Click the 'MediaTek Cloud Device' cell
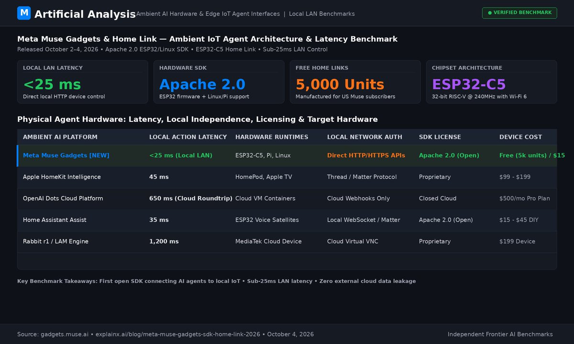Screen dimensions: 574x344 point(268,241)
